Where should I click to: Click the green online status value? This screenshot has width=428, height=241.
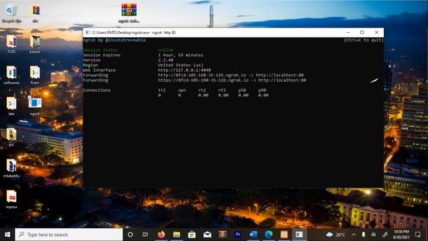point(166,50)
